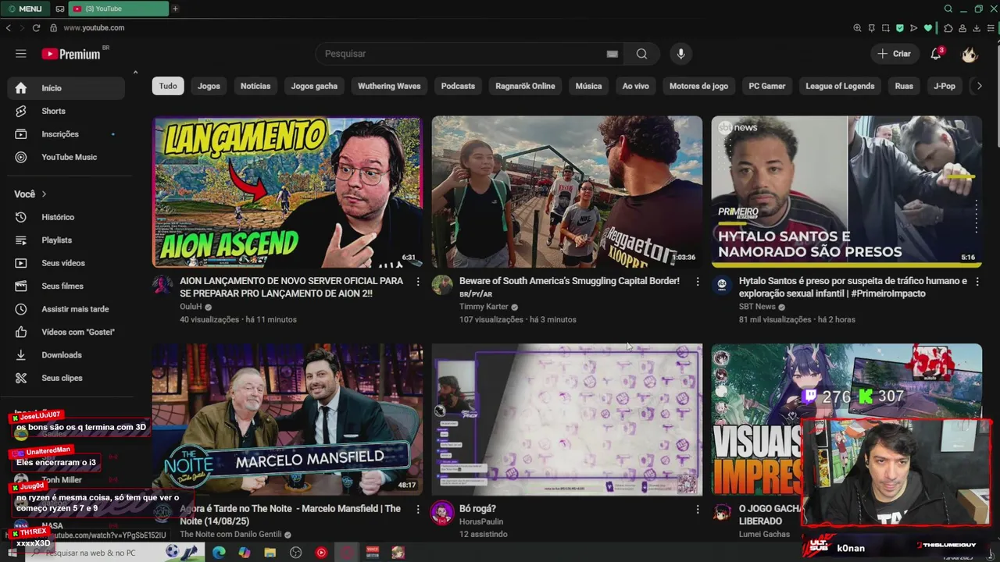Open Seus clipes in the sidebar
This screenshot has width=1000, height=562.
click(x=66, y=378)
